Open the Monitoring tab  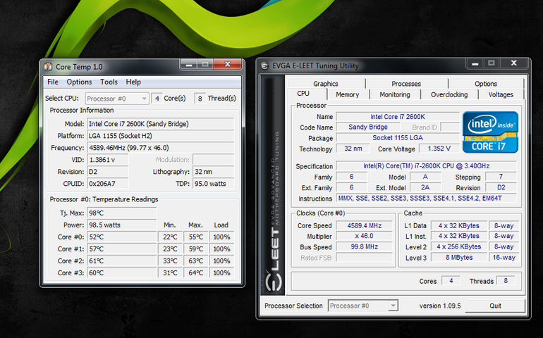tap(394, 94)
